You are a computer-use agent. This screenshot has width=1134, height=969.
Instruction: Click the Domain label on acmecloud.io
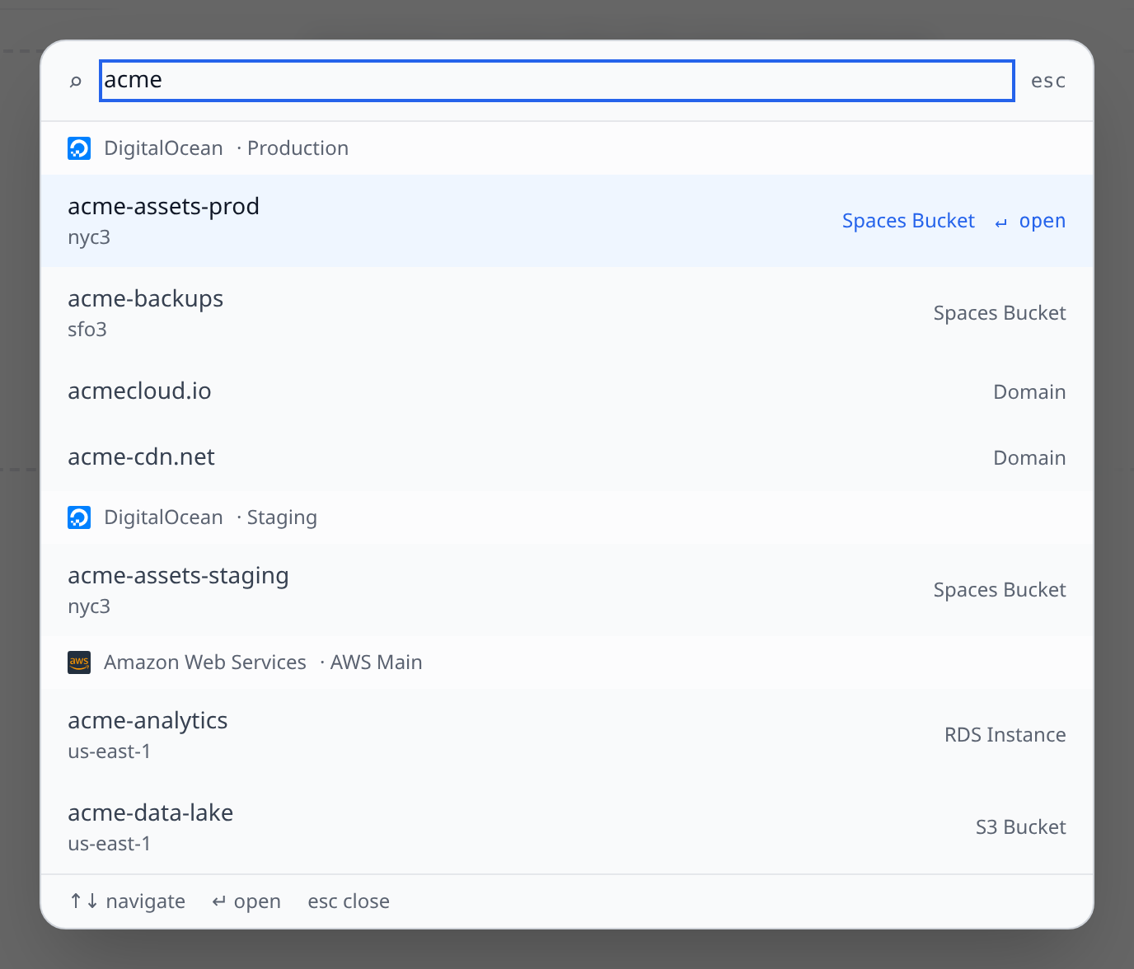tap(1029, 392)
